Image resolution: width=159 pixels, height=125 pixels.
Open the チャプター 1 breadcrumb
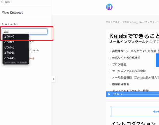click(152, 22)
